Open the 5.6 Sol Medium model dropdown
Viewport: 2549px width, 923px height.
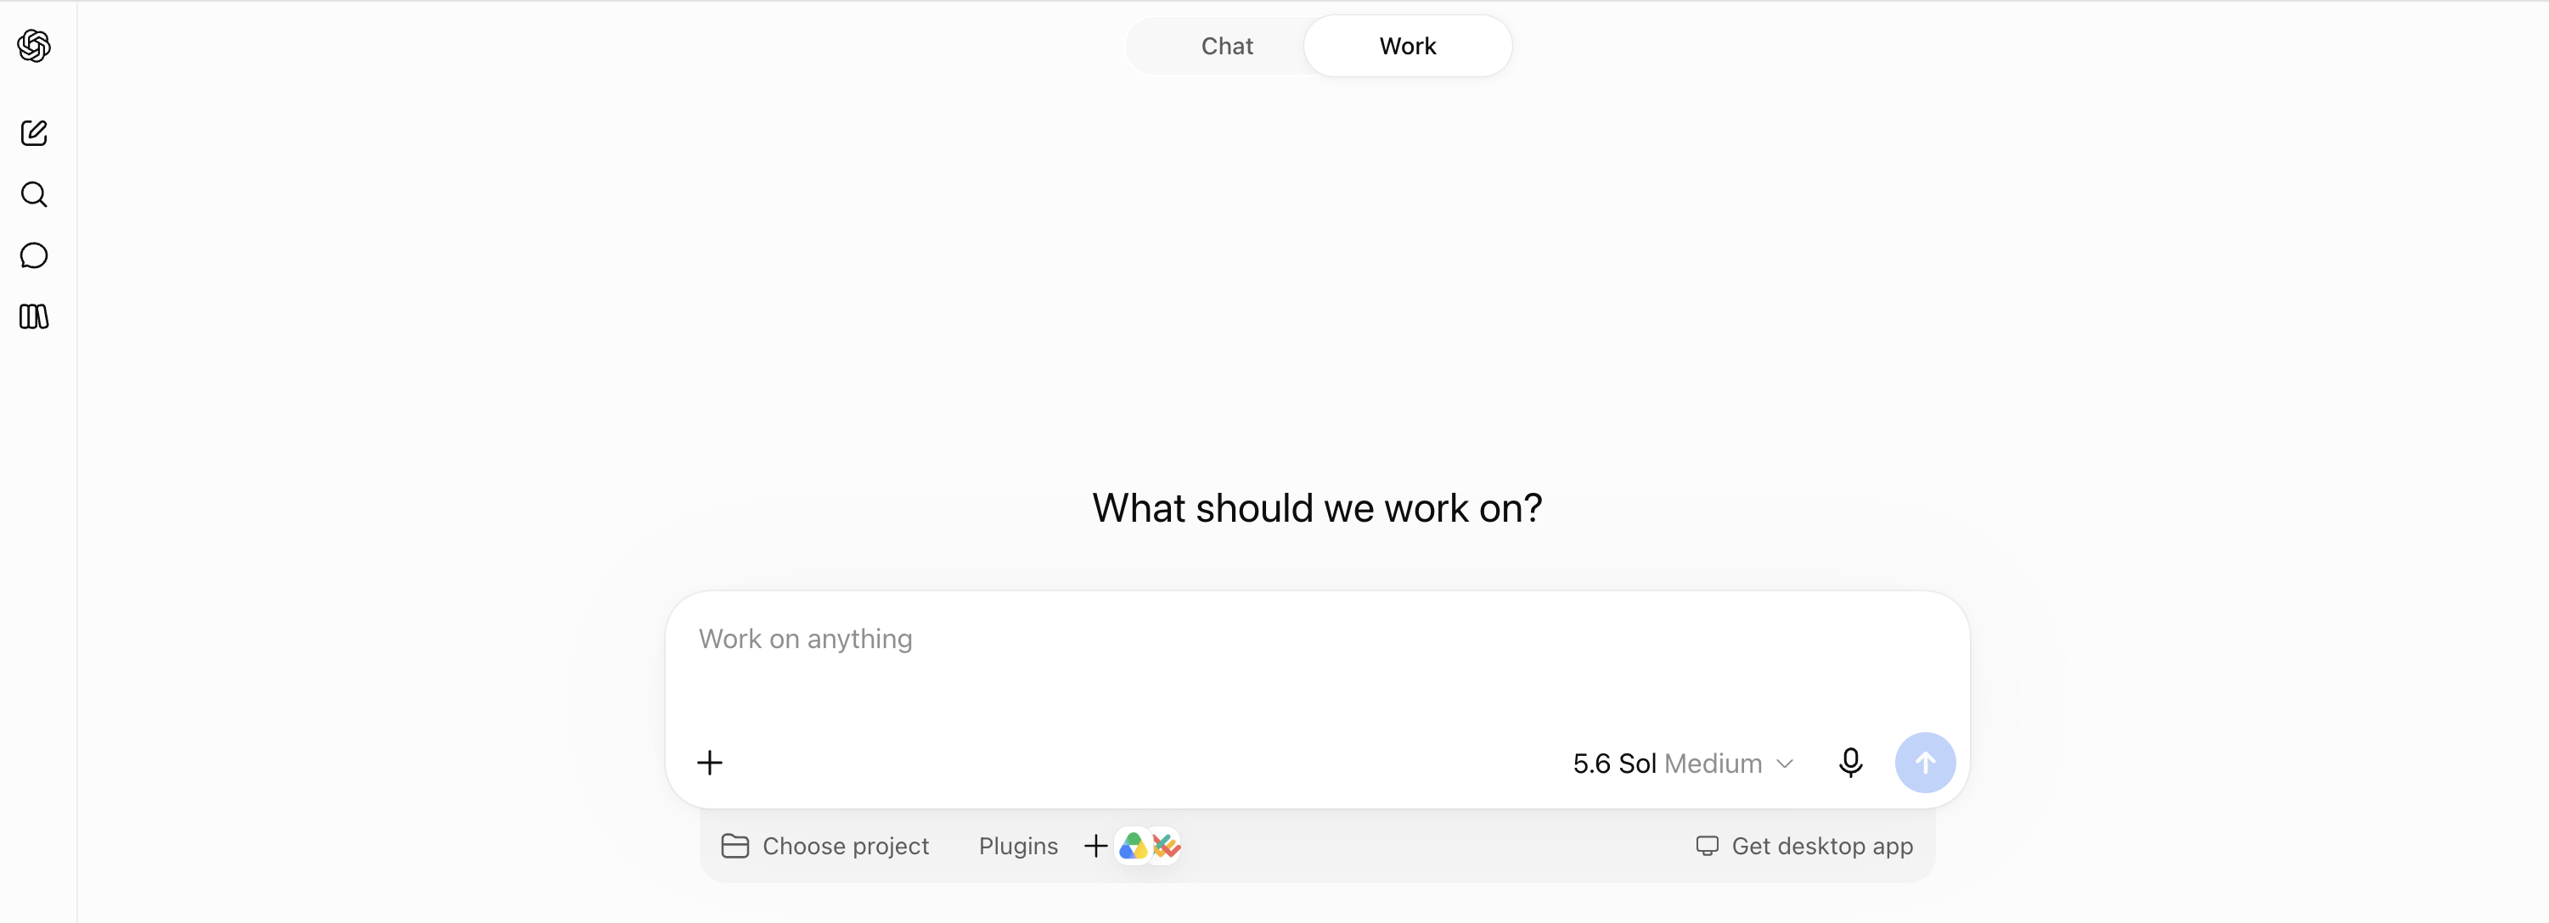point(1682,763)
